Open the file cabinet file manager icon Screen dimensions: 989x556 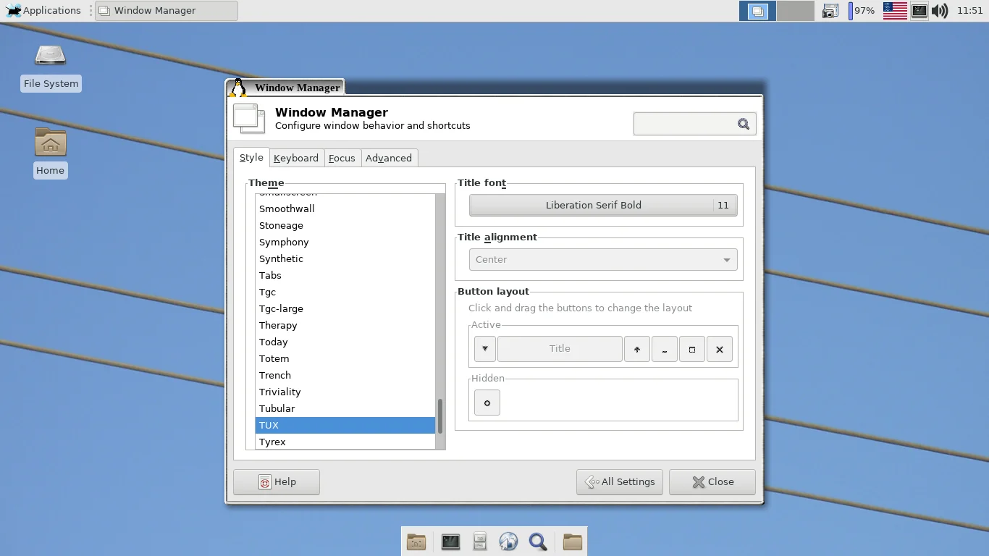click(x=479, y=542)
